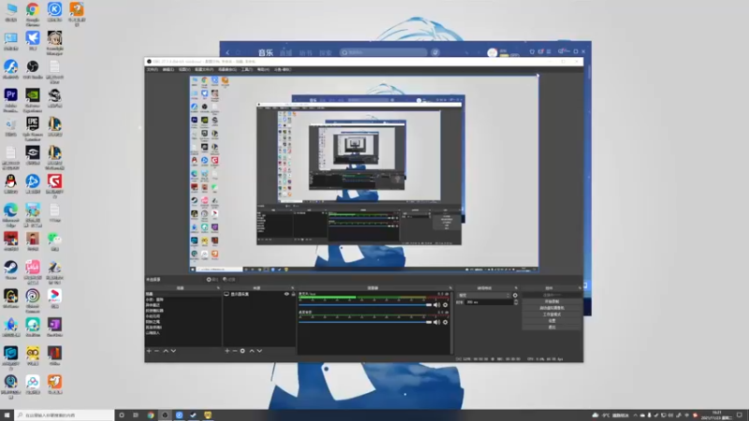Select the OBS Studio desktop shortcut
This screenshot has height=421, width=749.
(x=33, y=69)
